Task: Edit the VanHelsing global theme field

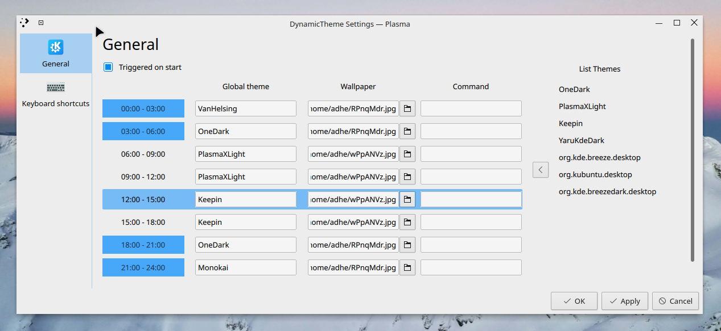Action: tap(246, 108)
